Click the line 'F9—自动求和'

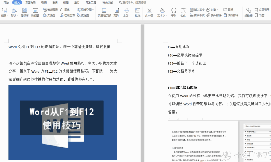pyautogui.click(x=179, y=47)
